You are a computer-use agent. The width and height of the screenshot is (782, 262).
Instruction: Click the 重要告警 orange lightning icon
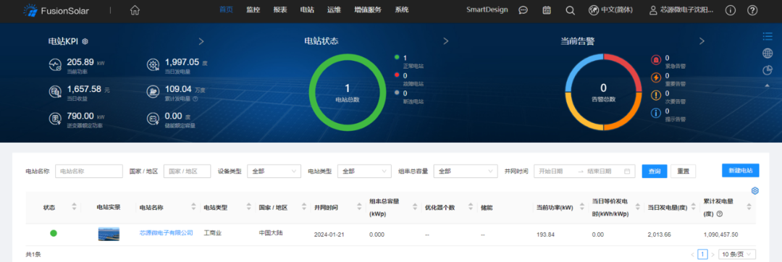(x=656, y=78)
